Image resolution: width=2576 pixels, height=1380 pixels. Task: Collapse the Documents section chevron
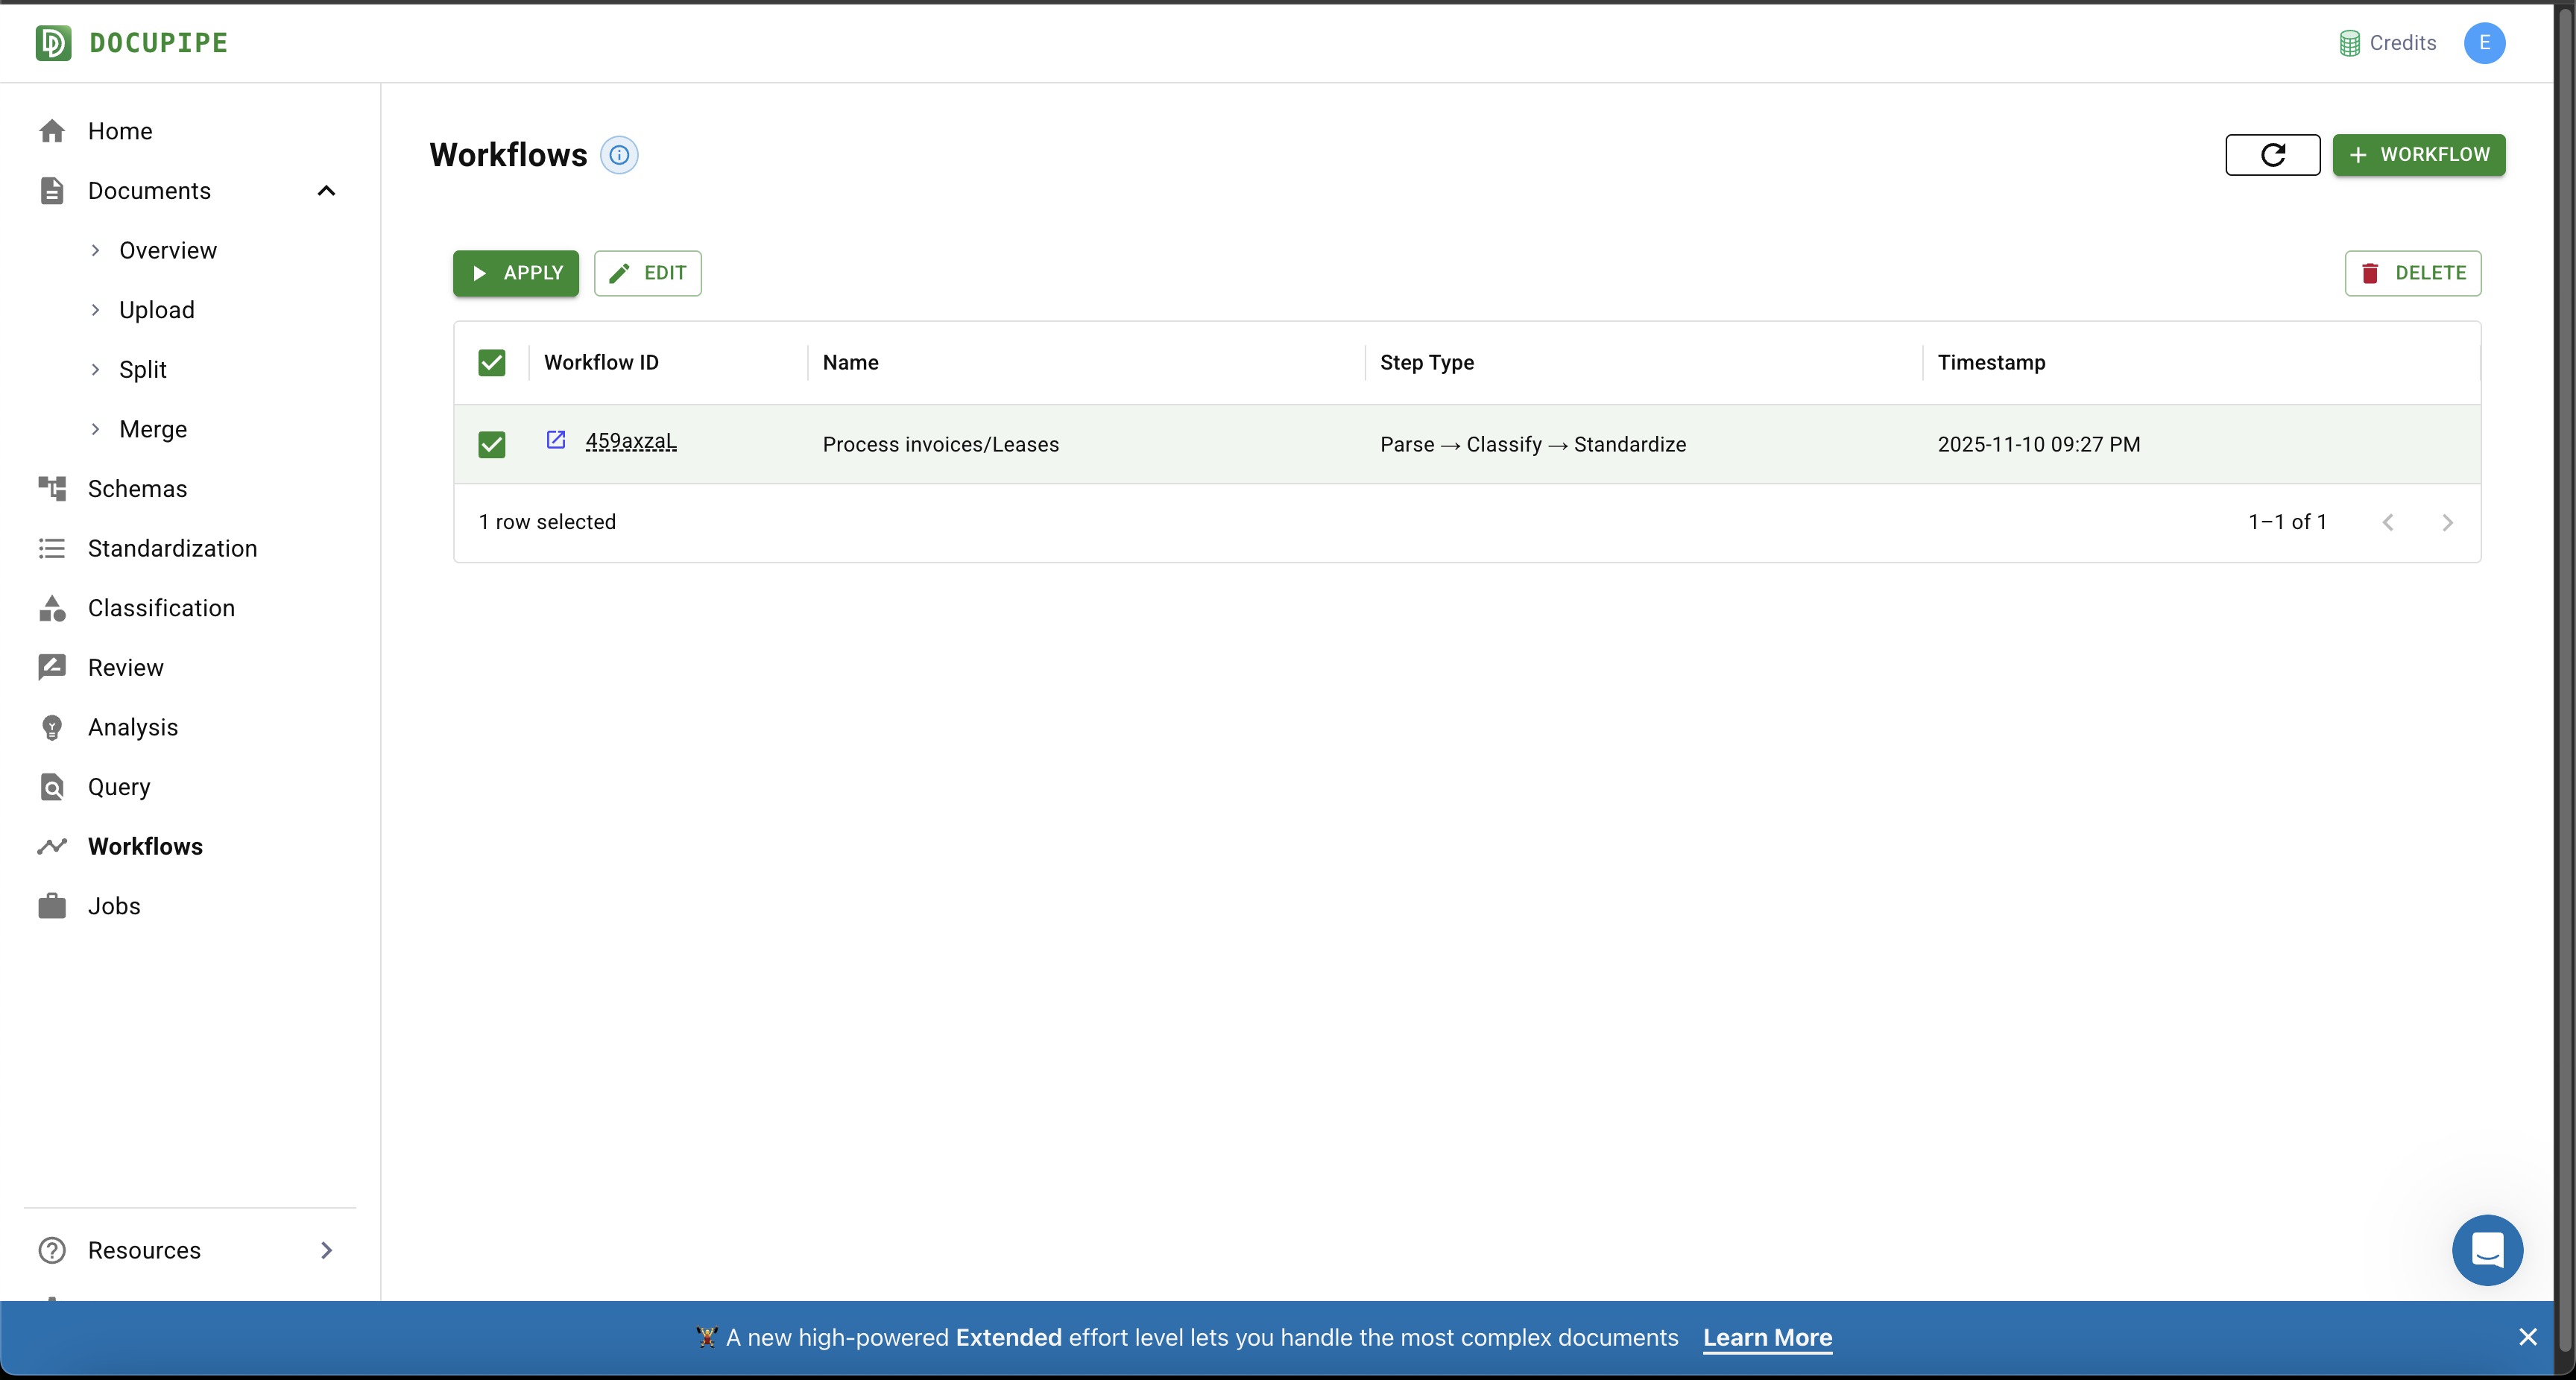326,191
